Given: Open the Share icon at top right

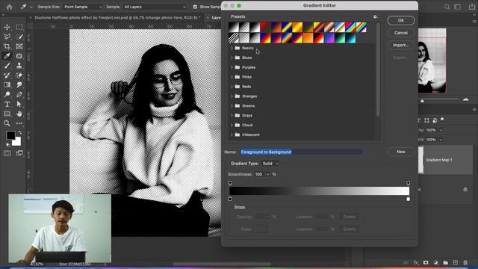Looking at the screenshot, I should [471, 7].
